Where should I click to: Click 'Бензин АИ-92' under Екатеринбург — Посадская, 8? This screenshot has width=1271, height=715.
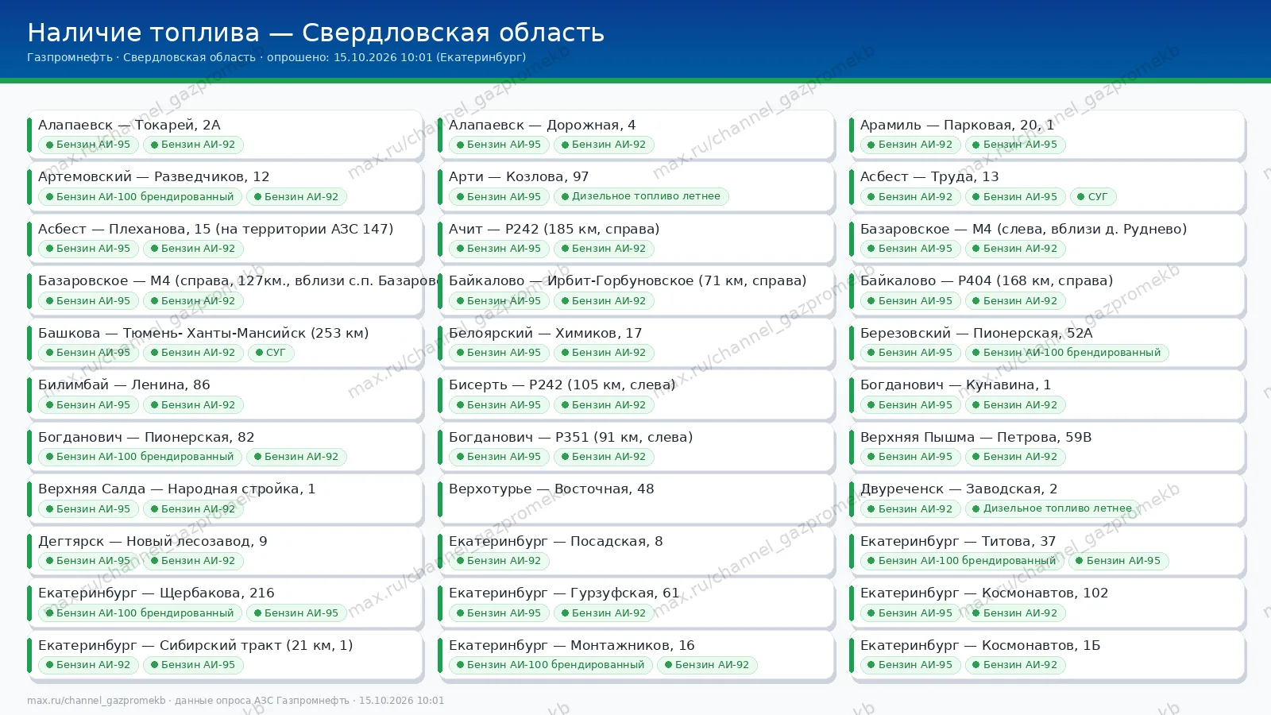pos(499,561)
